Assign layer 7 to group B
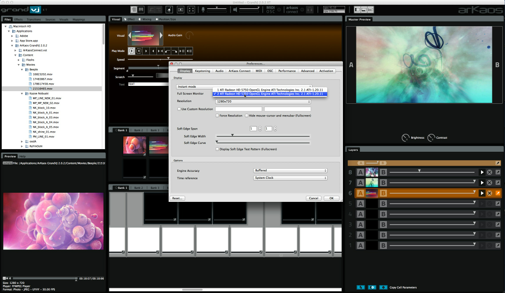 [383, 183]
